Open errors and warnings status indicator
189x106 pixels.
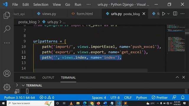[x=47, y=97]
